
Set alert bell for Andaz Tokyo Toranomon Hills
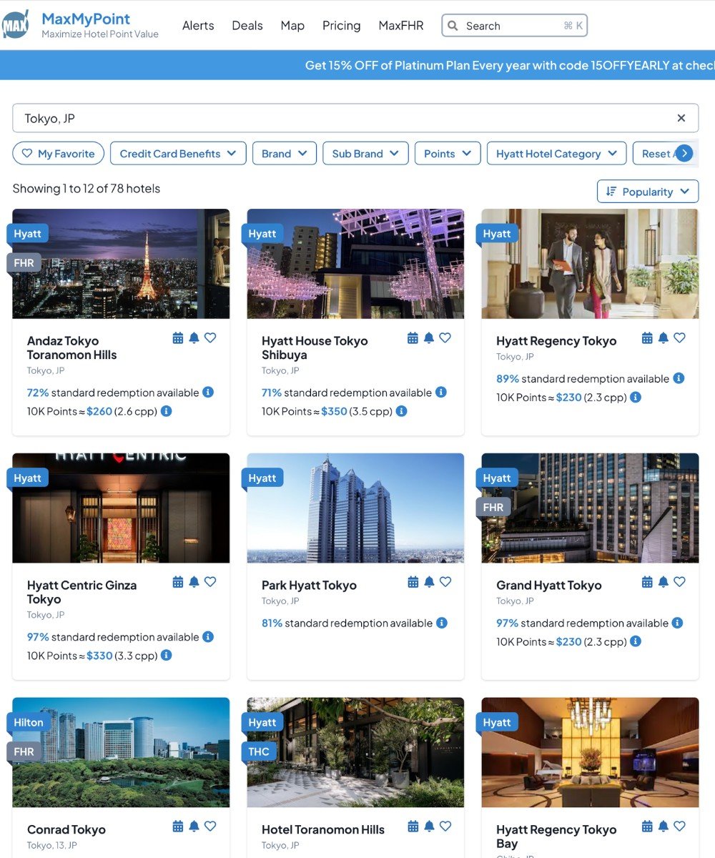(x=194, y=338)
